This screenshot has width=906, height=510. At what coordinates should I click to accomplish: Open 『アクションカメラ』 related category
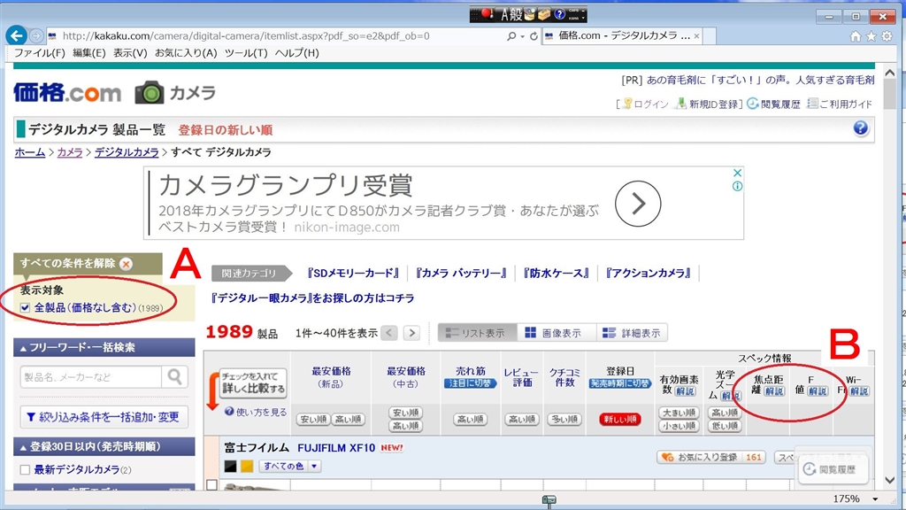pyautogui.click(x=648, y=273)
